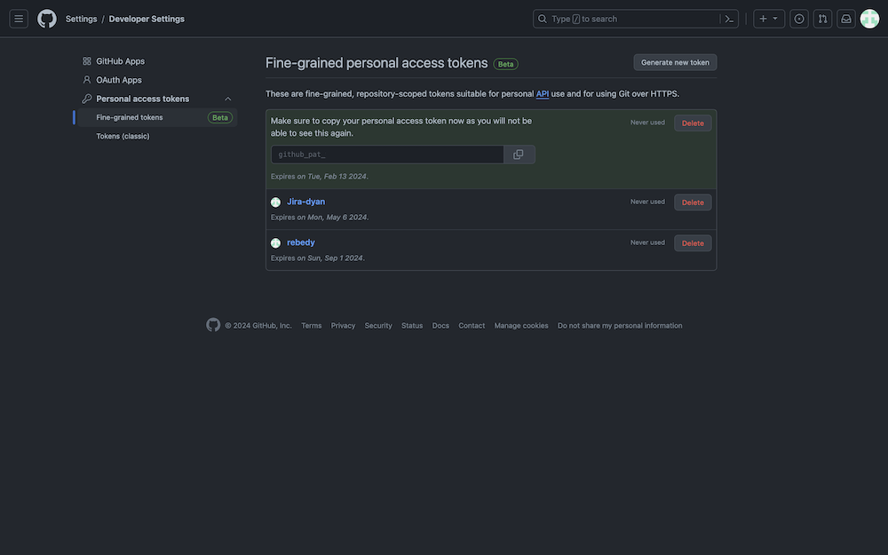Follow the API link in description
This screenshot has width=888, height=555.
(543, 93)
